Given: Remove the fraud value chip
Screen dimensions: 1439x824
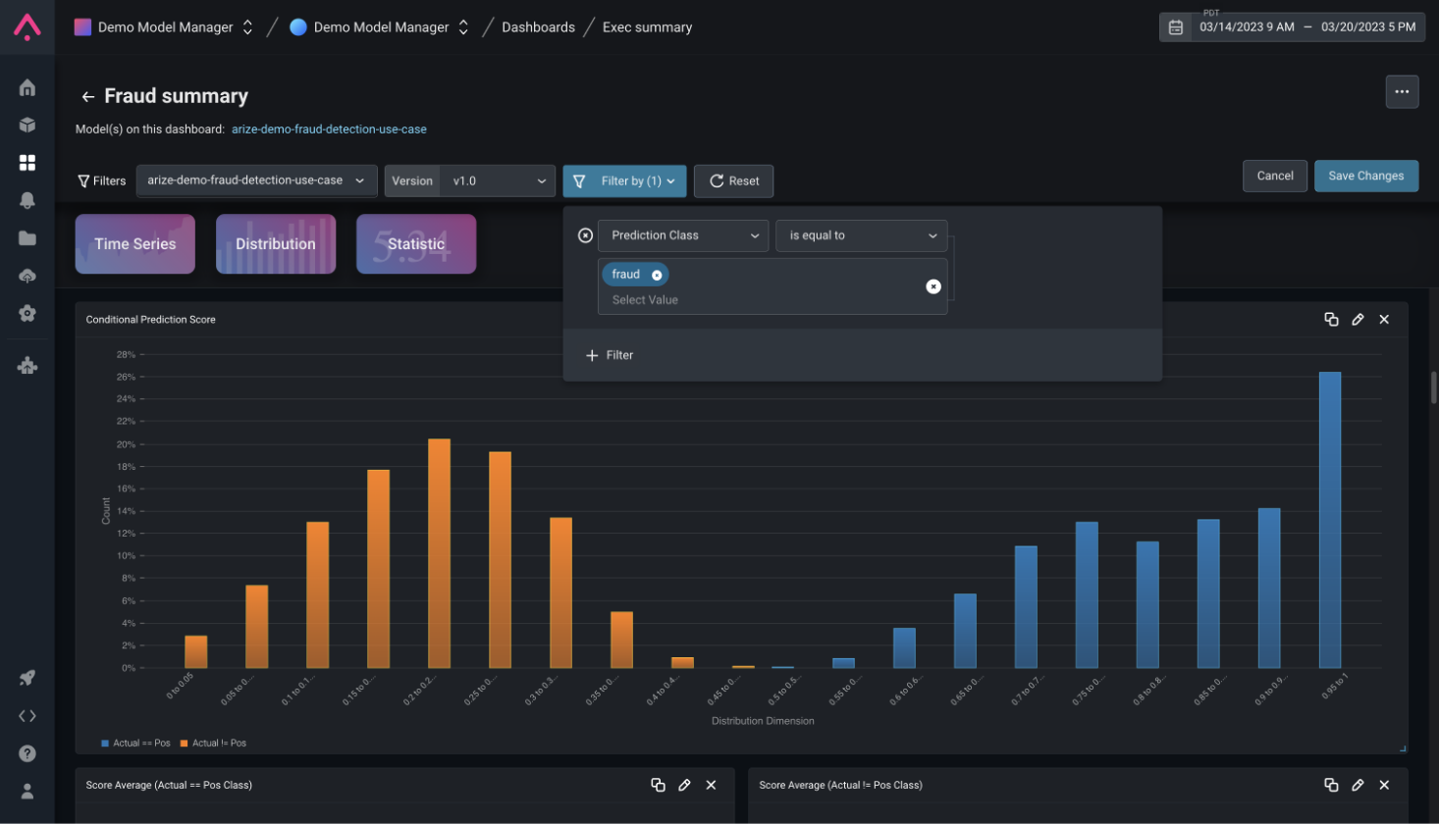Looking at the screenshot, I should (x=657, y=276).
